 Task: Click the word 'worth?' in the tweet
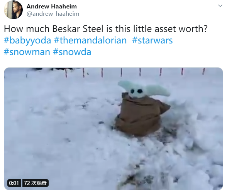193,28
